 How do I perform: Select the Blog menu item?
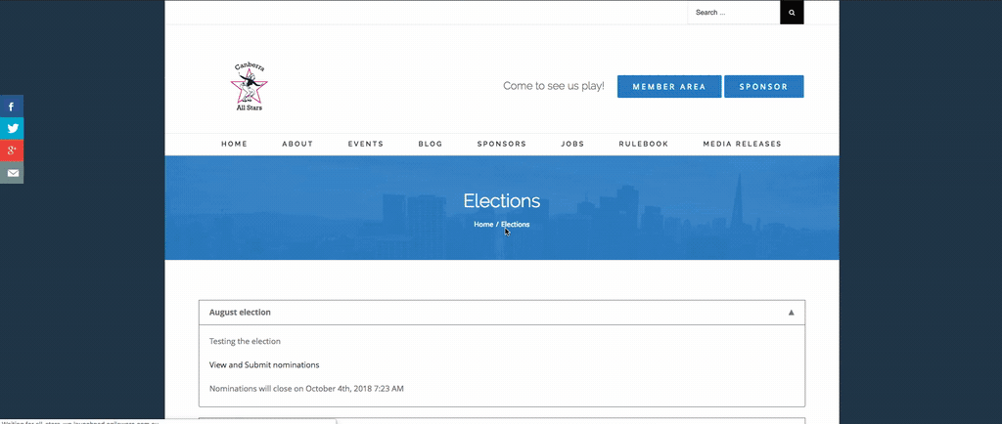pos(430,144)
